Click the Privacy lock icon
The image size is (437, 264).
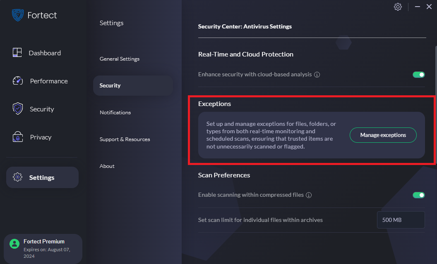pos(17,137)
